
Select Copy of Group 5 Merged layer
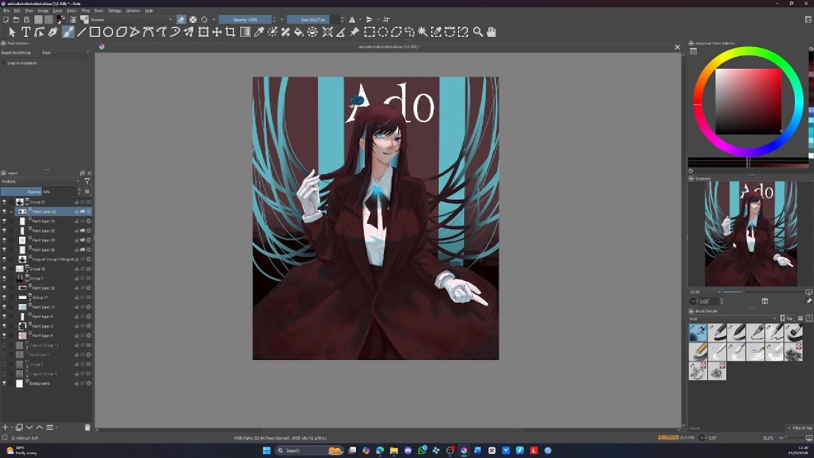[52, 260]
